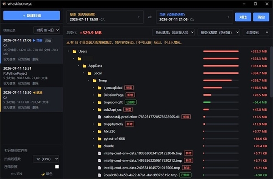Click the compressed tag on 21:06 snapshot
The image size is (273, 179).
tap(48, 41)
